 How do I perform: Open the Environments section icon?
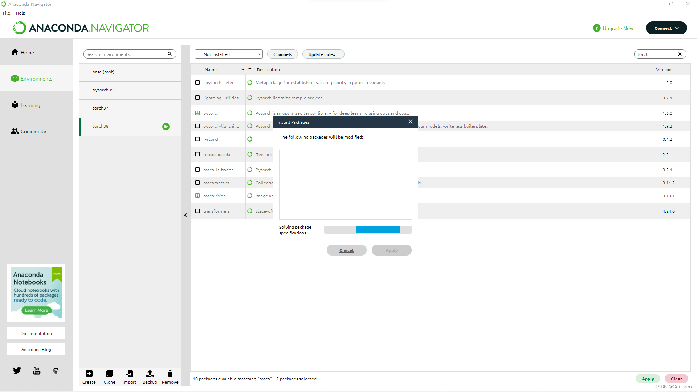pos(15,78)
